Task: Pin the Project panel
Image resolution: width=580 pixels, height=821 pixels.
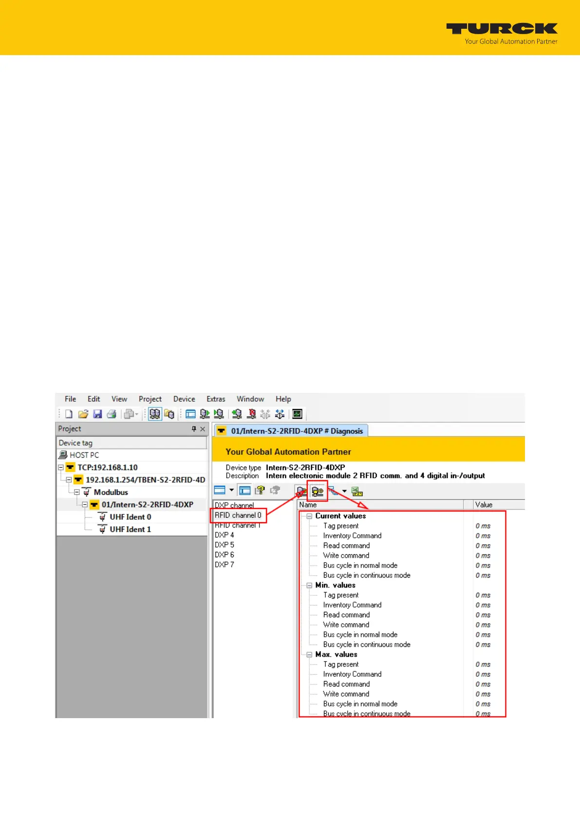Action: [194, 429]
